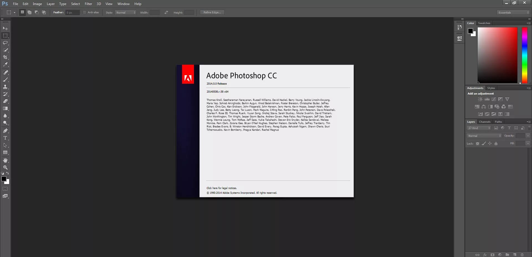Viewport: 532px width, 257px height.
Task: Toggle Lock image pixels
Action: coord(484,144)
